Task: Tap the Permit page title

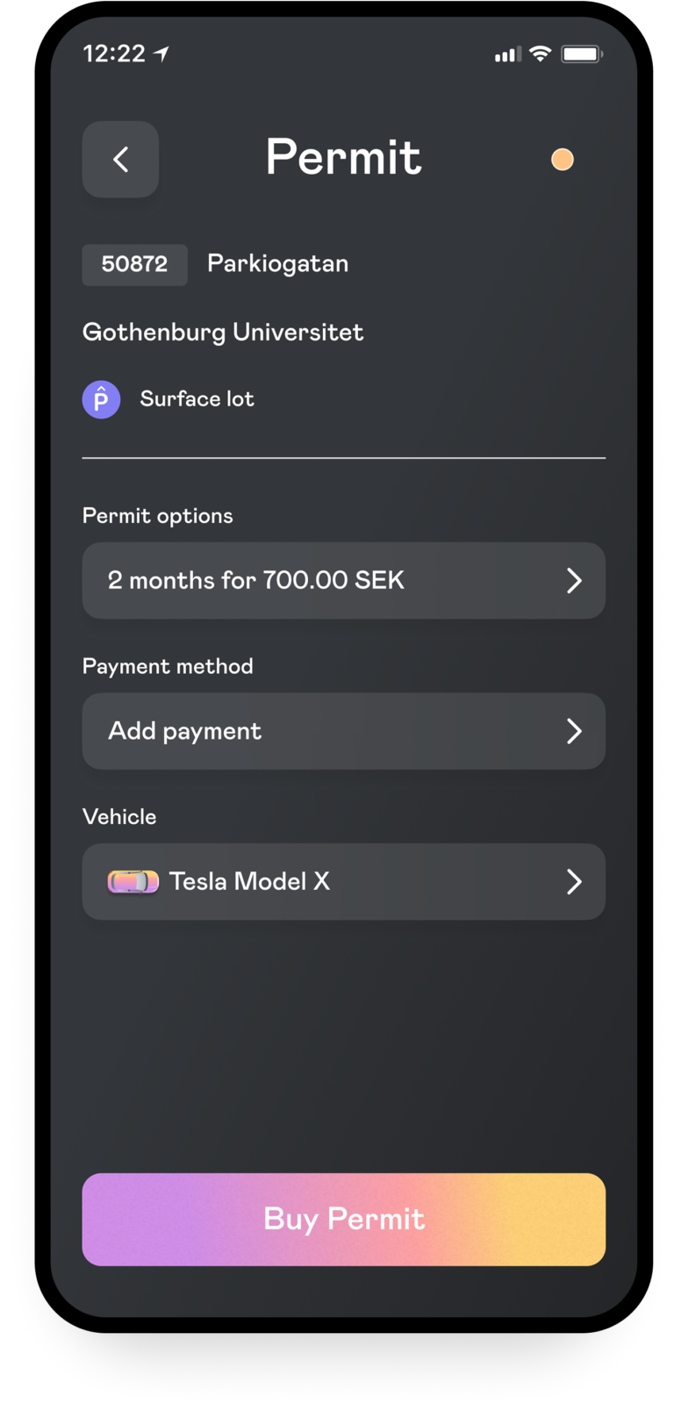Action: coord(343,158)
